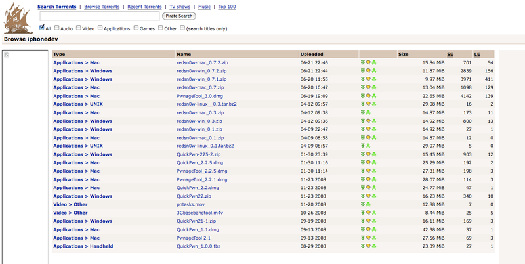This screenshot has height=264, width=525.
Task: Check the Other category checkbox
Action: pos(161,28)
